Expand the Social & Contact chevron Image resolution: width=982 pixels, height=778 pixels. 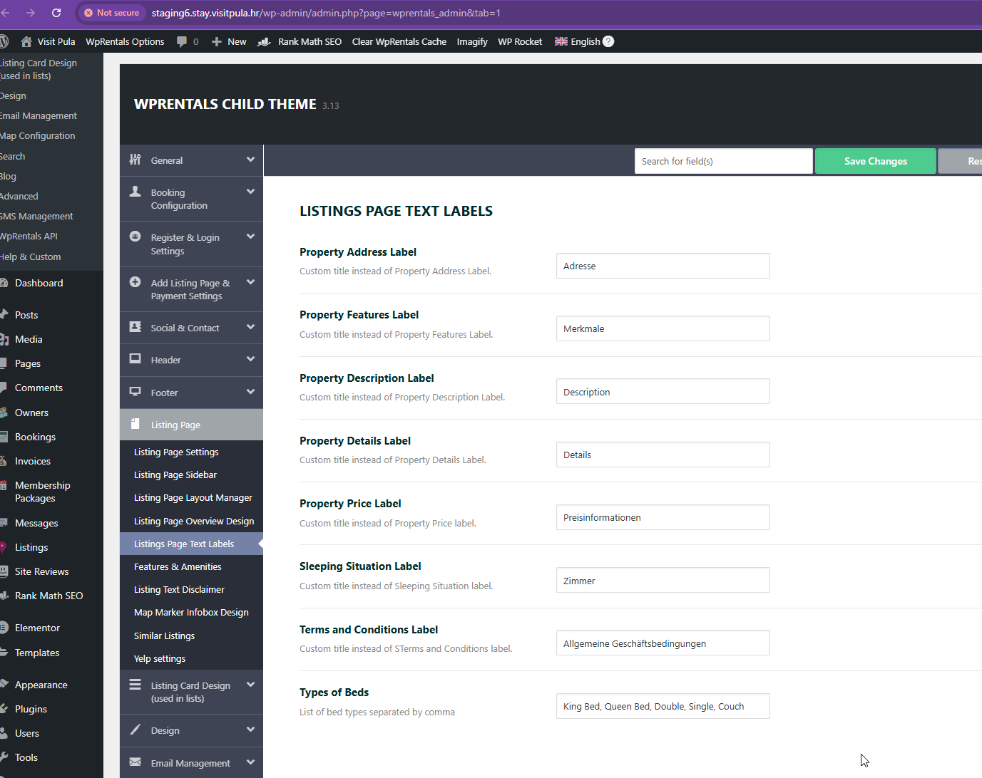250,327
